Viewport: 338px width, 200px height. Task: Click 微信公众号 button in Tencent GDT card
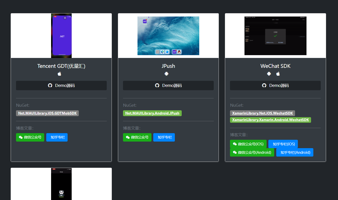(x=30, y=137)
